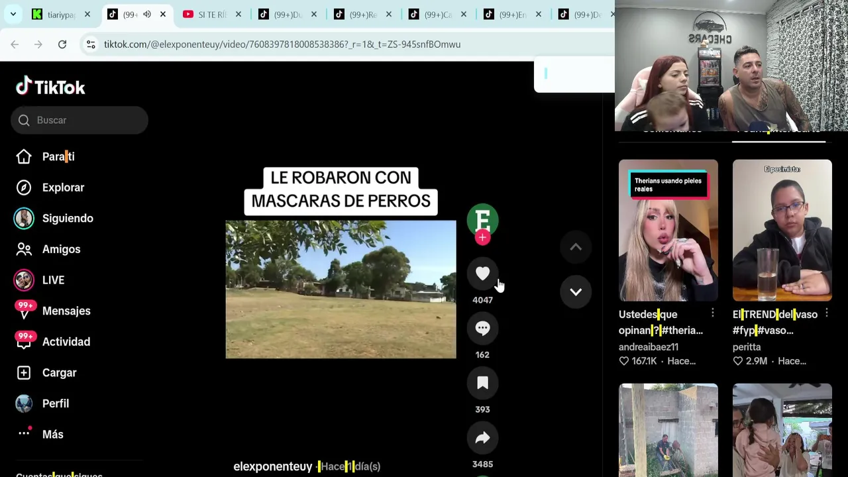Open more options for Ustedes que opinan
The height and width of the screenshot is (477, 848).
[x=712, y=313]
